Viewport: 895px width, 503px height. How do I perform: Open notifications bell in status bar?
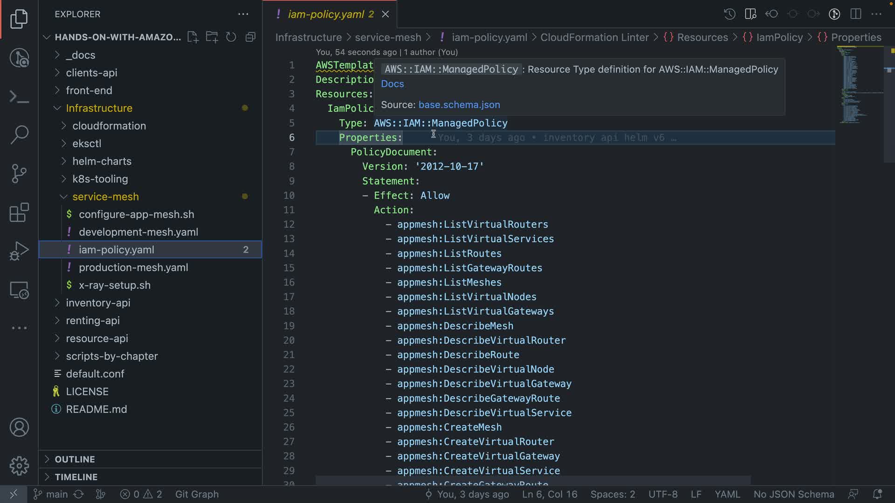coord(877,494)
